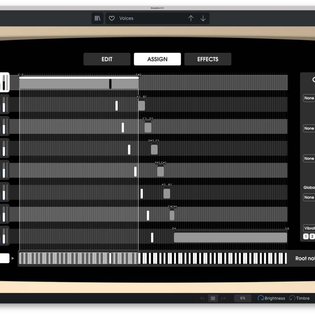Select button 2 under Vibrato
The width and height of the screenshot is (315, 315).
[x=312, y=237]
